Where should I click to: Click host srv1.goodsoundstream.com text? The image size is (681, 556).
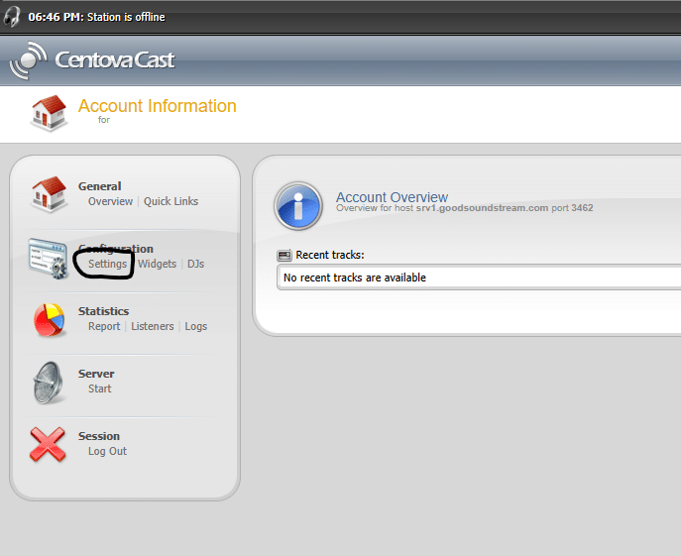[x=482, y=208]
